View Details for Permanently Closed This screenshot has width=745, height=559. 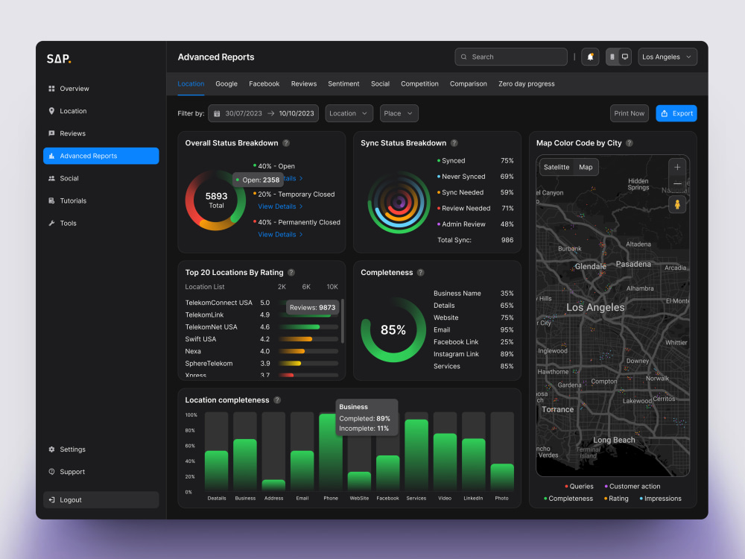click(x=280, y=234)
